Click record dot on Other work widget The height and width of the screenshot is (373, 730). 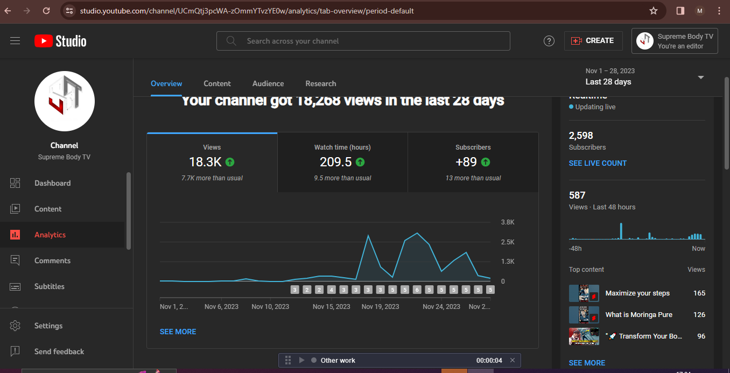tap(314, 360)
